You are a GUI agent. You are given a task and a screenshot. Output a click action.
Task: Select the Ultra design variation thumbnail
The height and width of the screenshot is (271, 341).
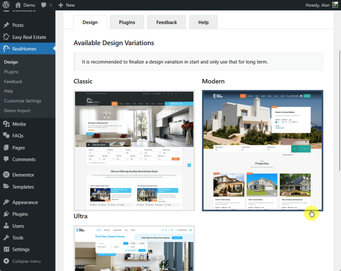tap(134, 248)
